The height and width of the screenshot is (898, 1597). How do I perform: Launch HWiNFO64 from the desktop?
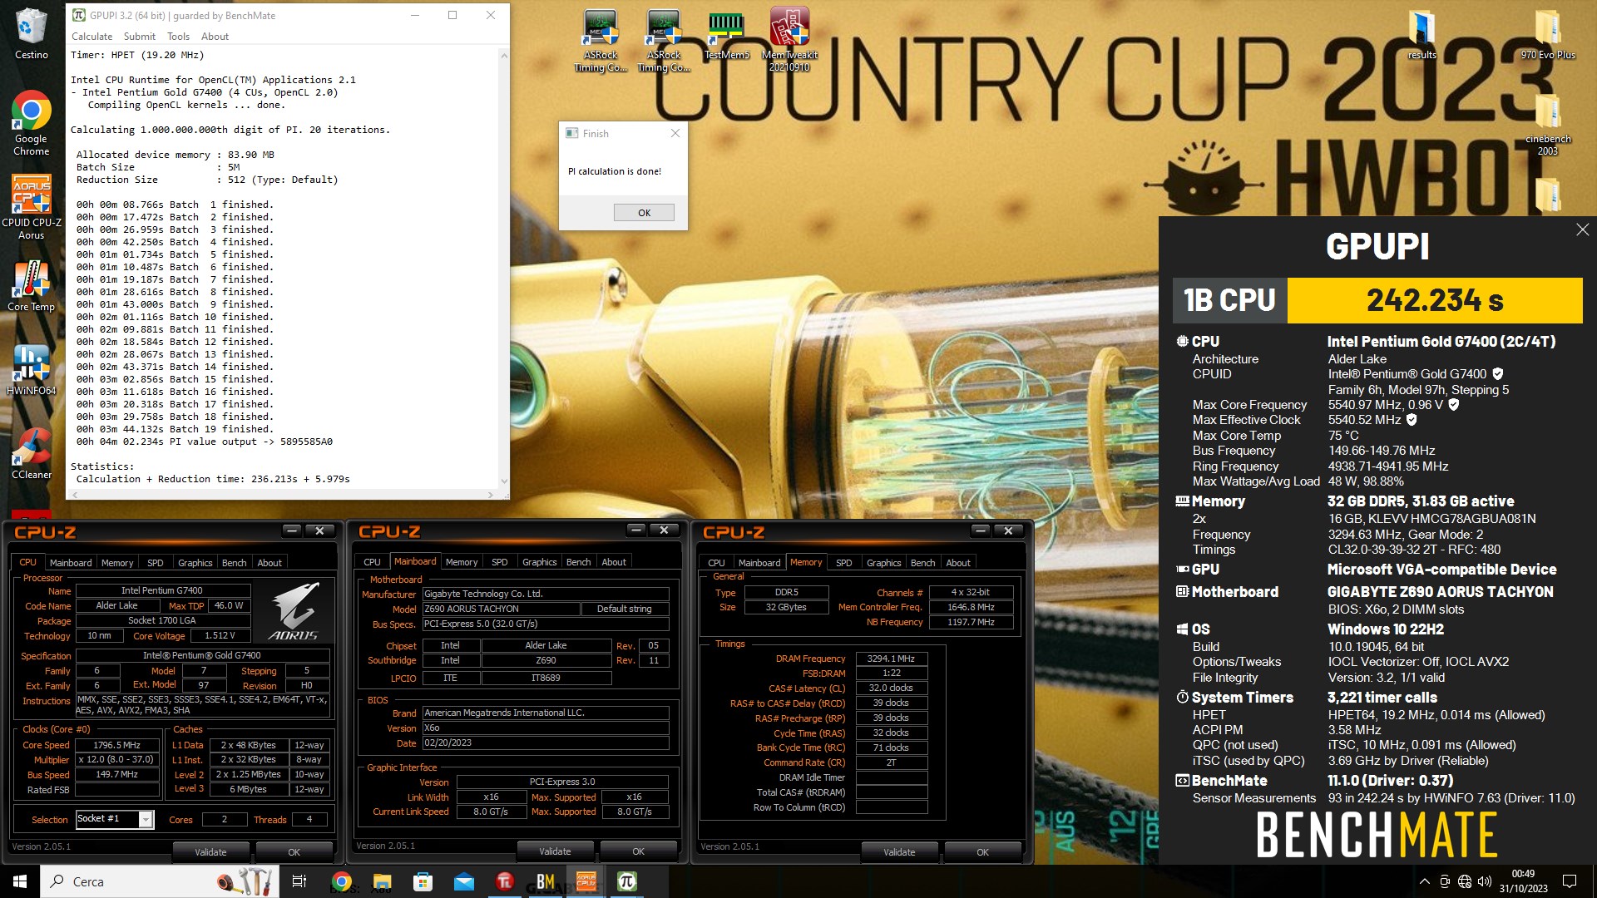[x=32, y=369]
